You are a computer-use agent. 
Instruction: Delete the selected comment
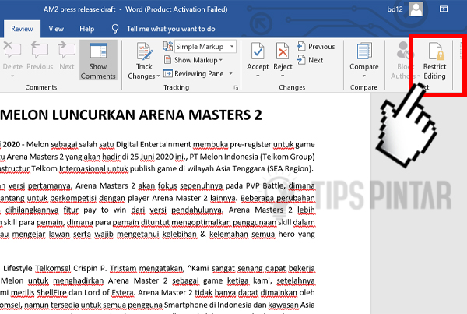click(12, 56)
